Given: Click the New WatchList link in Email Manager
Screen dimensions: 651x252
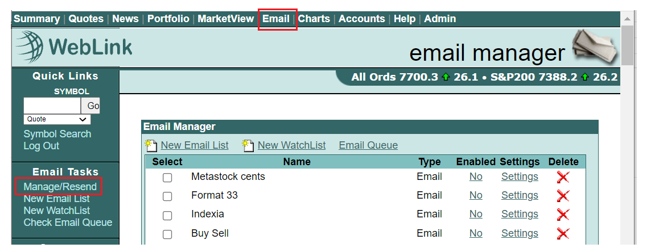Looking at the screenshot, I should coord(292,146).
